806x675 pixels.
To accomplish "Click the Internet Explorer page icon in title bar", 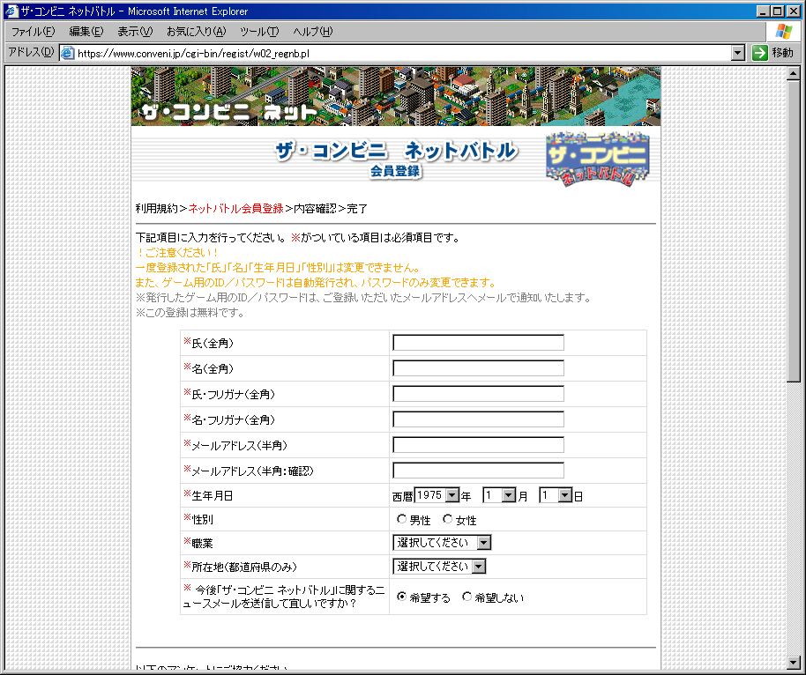I will (11, 11).
